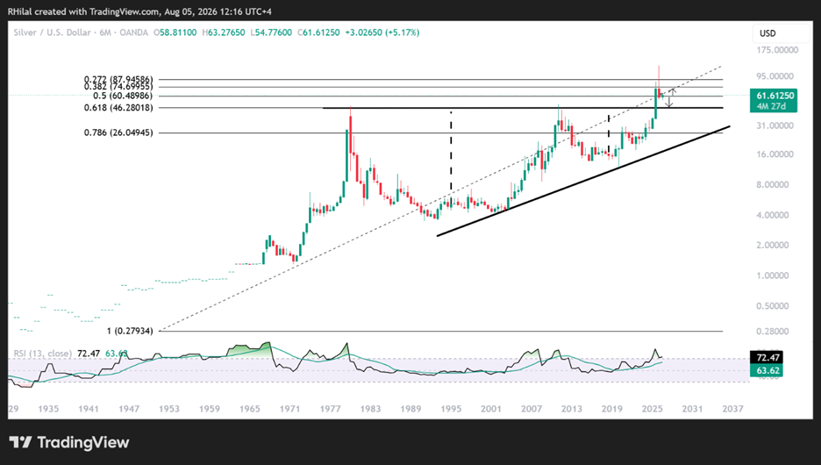Select the 0.618 (46.28018) Fibonacci label
Screen dimensions: 821x465
coord(118,108)
